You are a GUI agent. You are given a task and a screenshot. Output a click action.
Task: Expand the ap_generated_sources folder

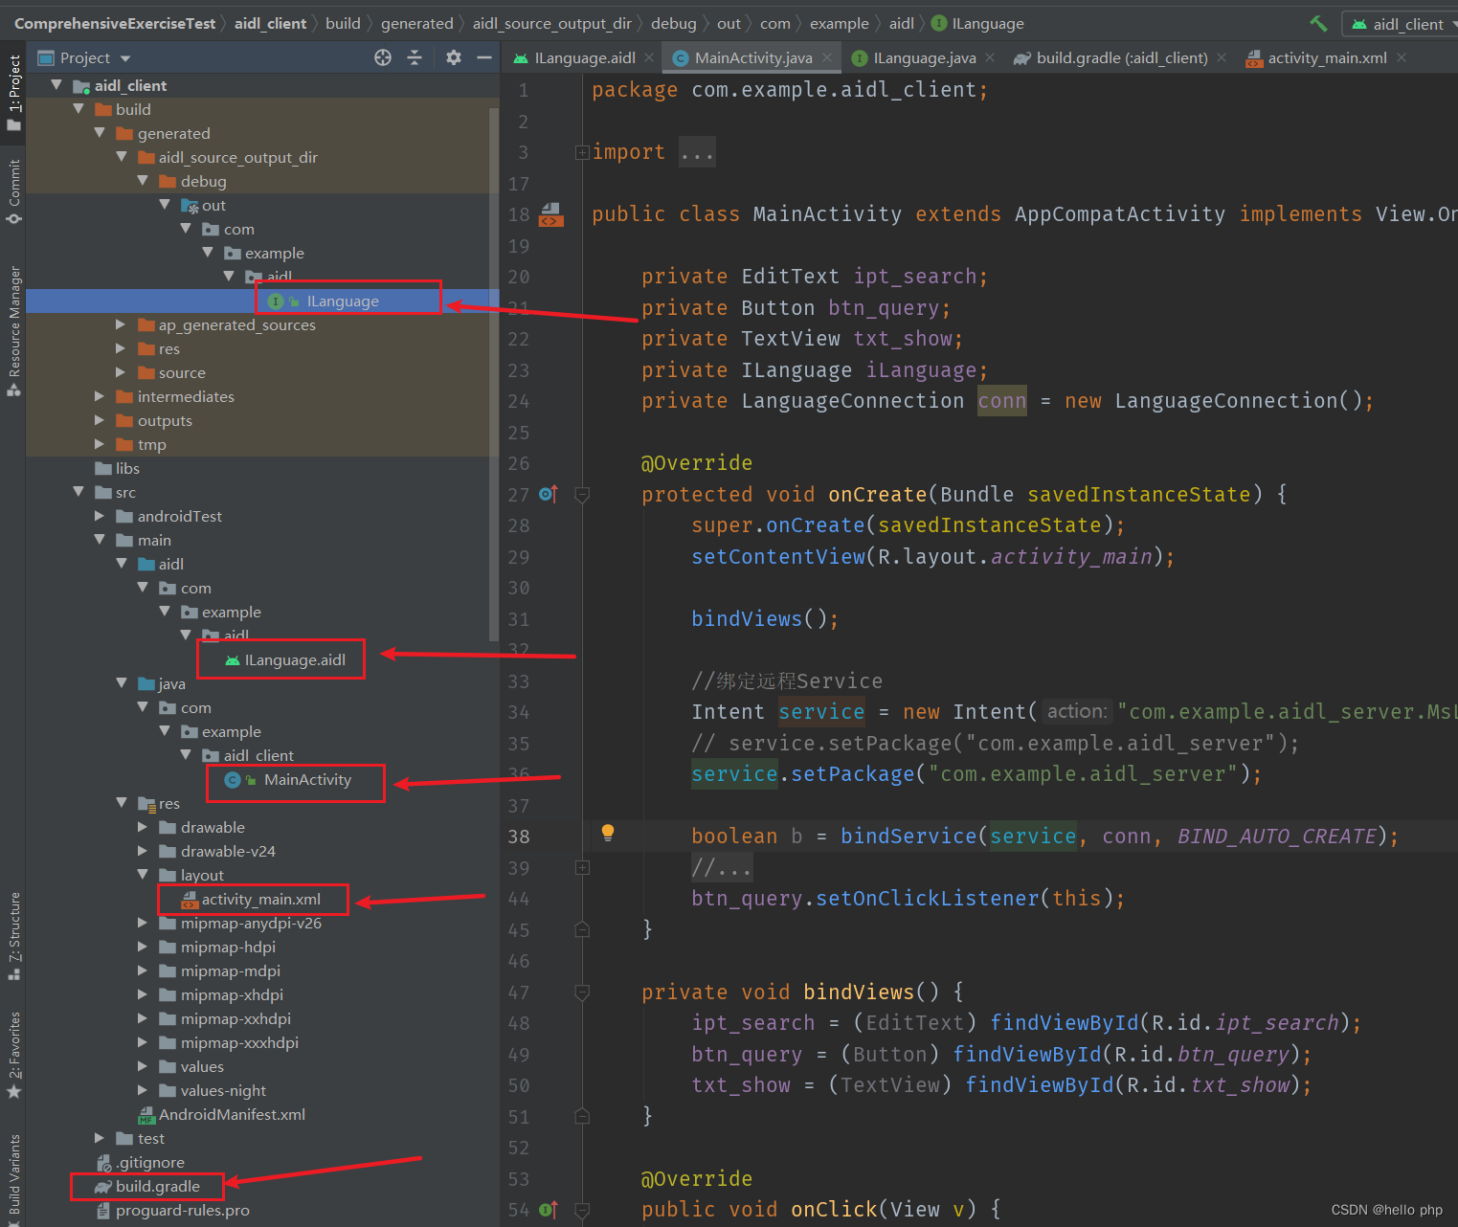click(x=121, y=324)
